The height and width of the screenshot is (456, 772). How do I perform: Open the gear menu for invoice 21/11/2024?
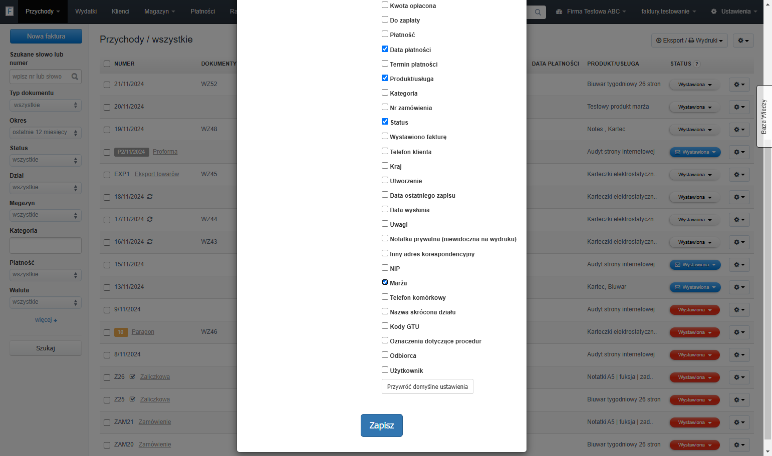click(739, 85)
